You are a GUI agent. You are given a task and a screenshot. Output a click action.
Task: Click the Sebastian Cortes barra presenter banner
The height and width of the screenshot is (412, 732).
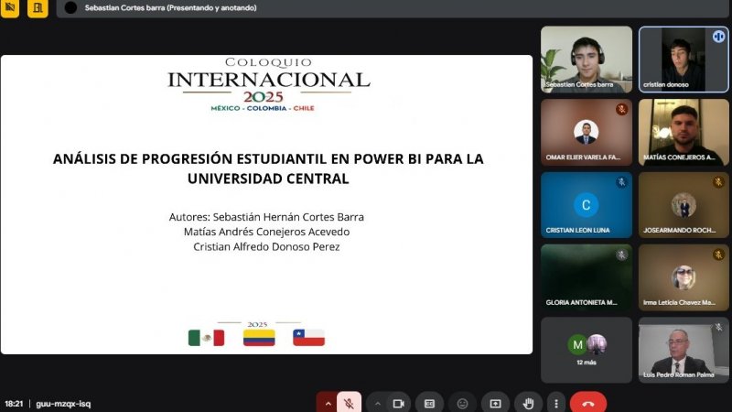coord(169,8)
